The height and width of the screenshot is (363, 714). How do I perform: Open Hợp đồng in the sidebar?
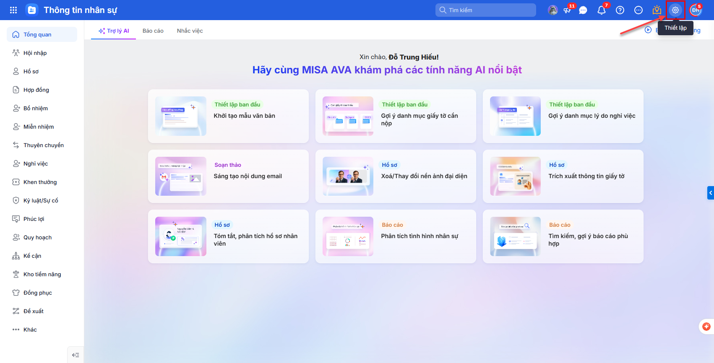click(42, 90)
